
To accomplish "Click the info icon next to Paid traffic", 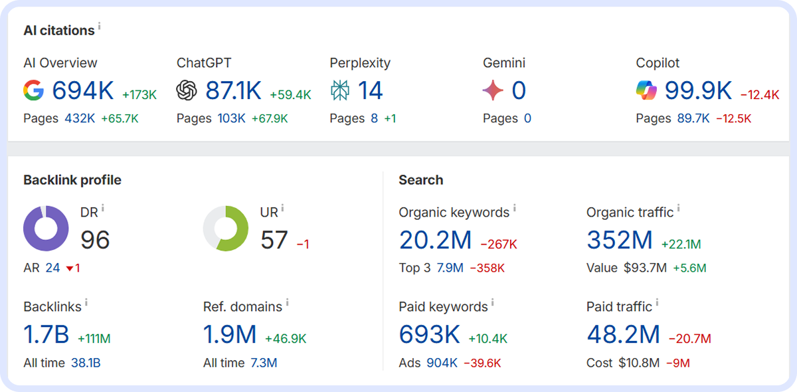I will [x=657, y=304].
